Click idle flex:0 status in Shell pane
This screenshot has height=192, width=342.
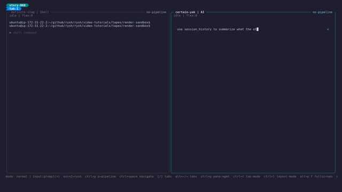pos(21,15)
